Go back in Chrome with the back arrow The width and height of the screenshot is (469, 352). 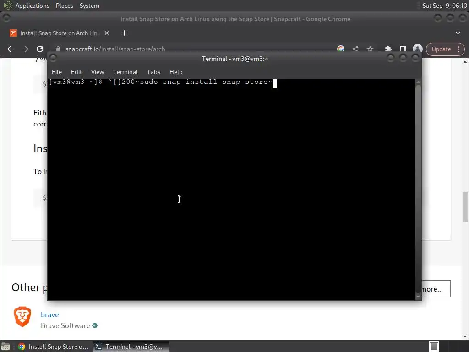(x=11, y=49)
